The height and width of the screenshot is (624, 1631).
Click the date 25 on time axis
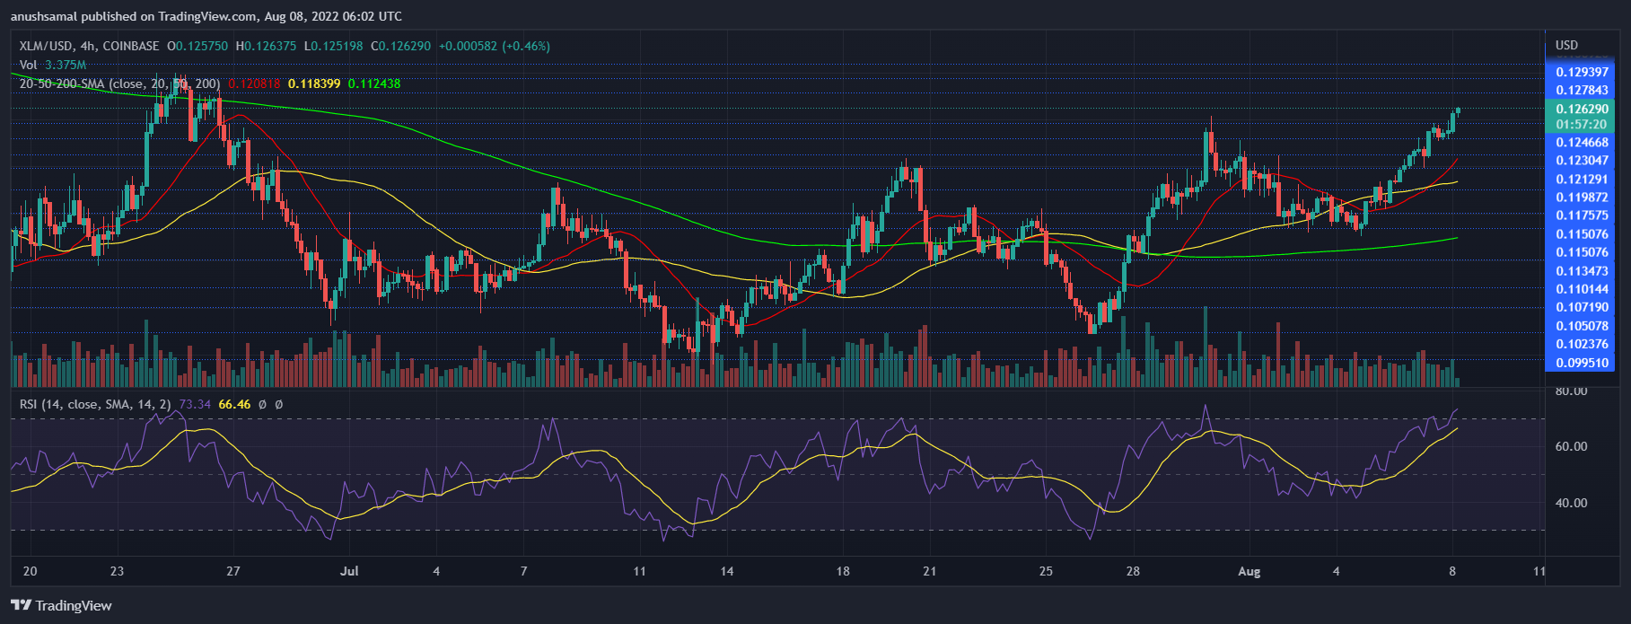(1046, 571)
